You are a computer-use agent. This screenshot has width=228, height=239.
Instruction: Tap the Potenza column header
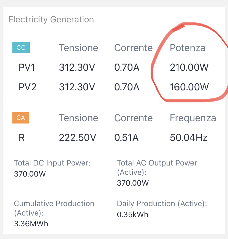pyautogui.click(x=188, y=48)
